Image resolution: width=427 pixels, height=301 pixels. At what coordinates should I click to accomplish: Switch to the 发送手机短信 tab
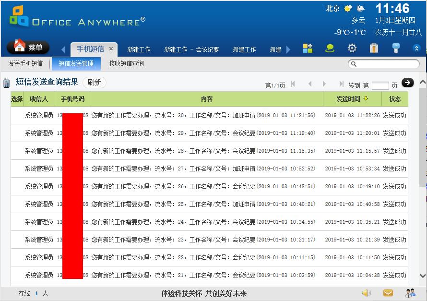(25, 63)
